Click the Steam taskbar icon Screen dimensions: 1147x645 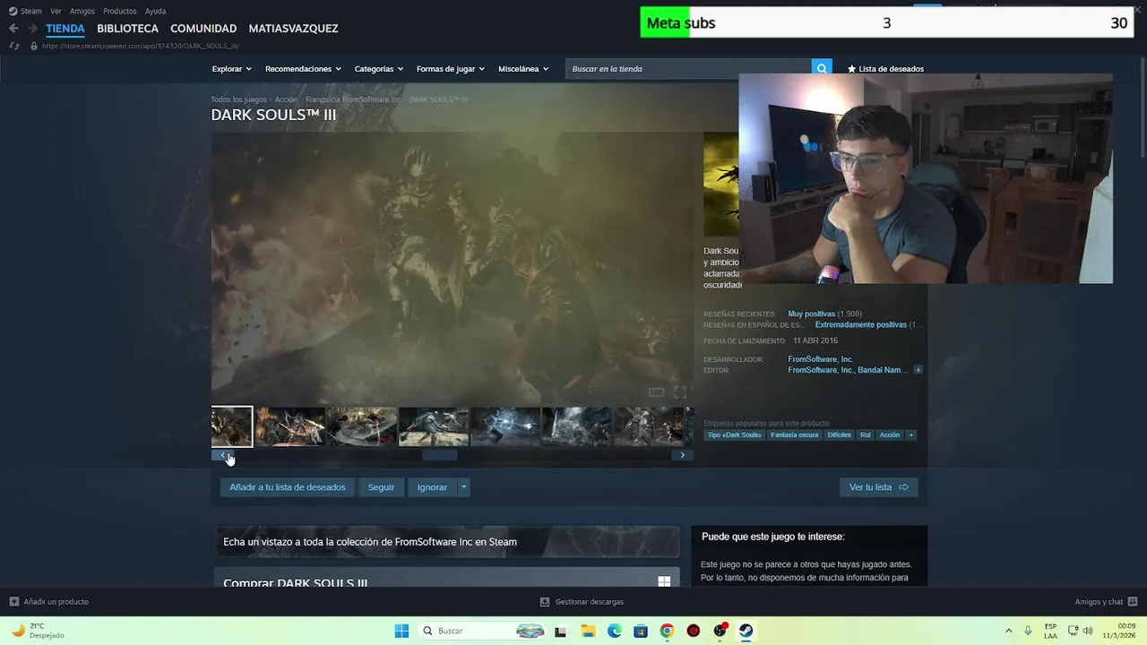746,631
